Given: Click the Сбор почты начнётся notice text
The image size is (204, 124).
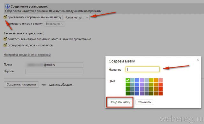Looking at the screenshot, I should pyautogui.click(x=54, y=11).
